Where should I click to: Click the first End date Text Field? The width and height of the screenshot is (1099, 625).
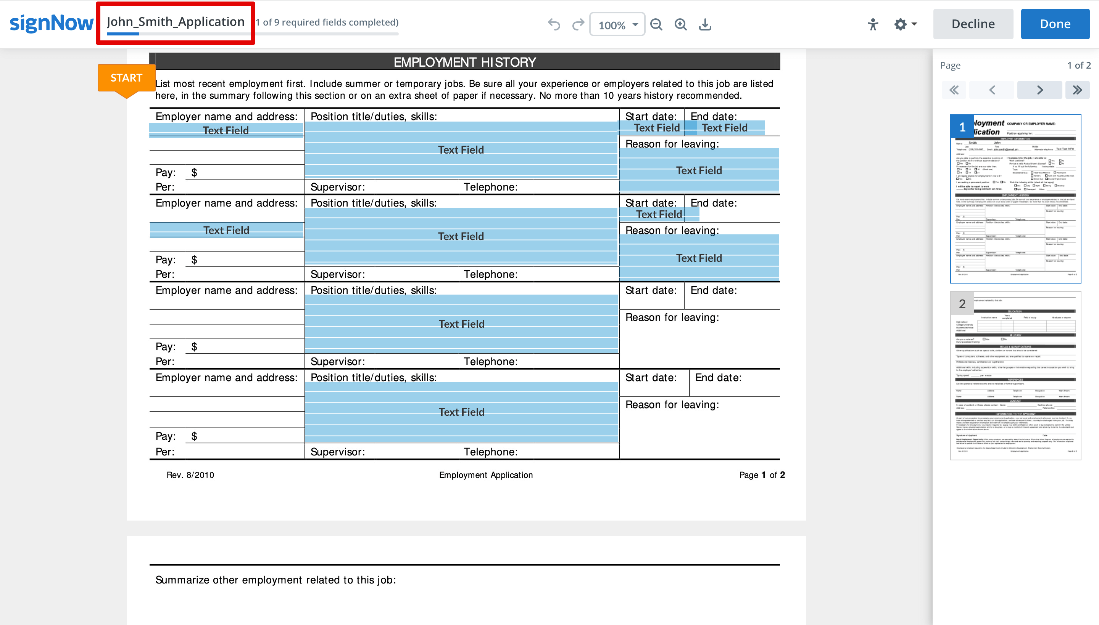click(725, 128)
